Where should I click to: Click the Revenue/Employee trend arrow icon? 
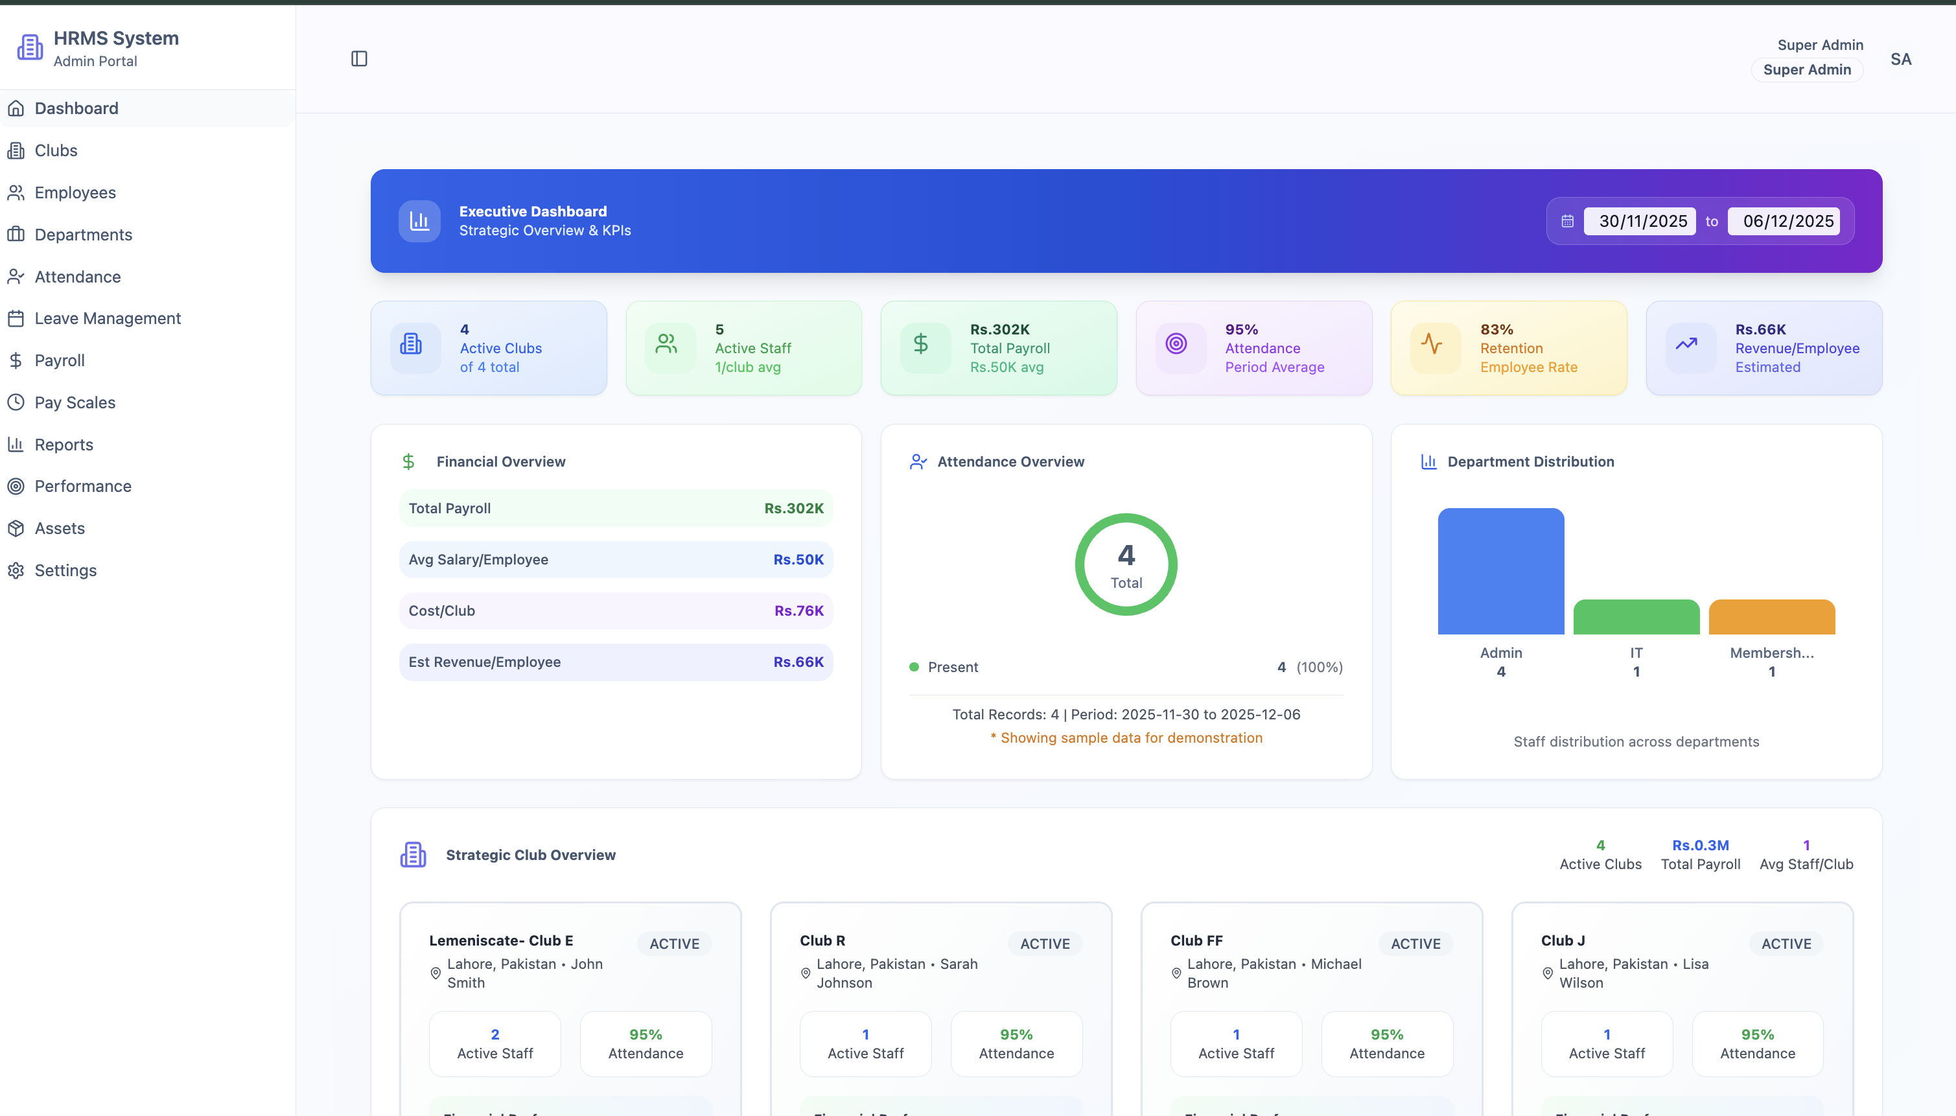click(x=1686, y=344)
